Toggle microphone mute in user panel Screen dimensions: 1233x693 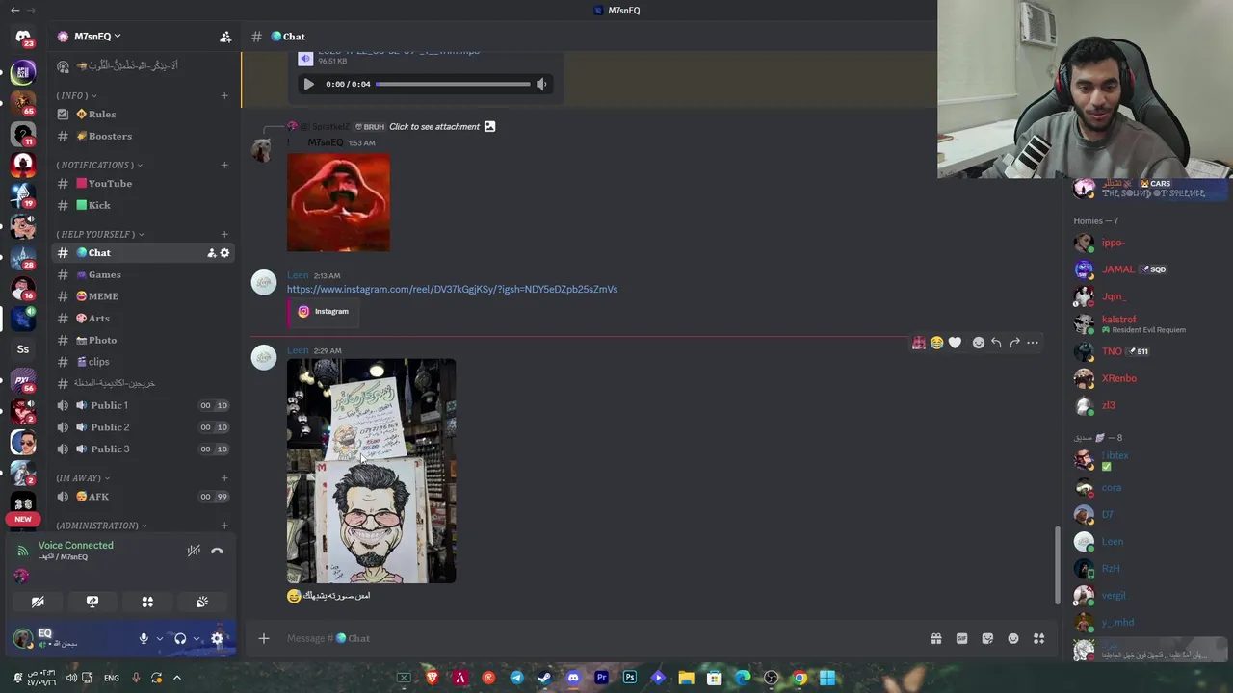(x=144, y=638)
